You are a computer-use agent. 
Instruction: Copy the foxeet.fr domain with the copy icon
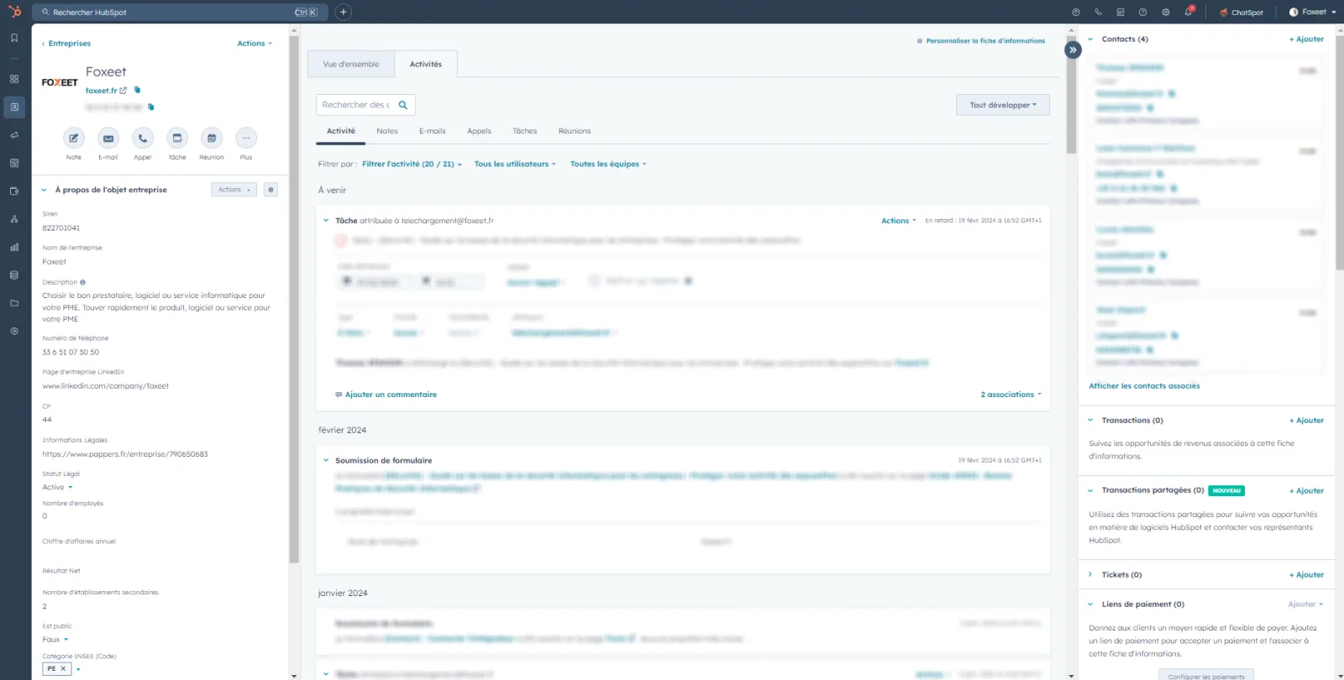(138, 90)
